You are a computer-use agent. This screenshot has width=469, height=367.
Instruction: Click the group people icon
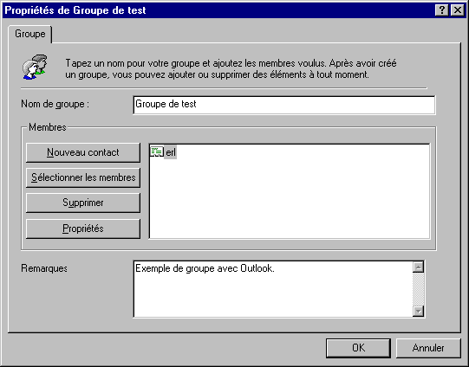click(x=35, y=67)
